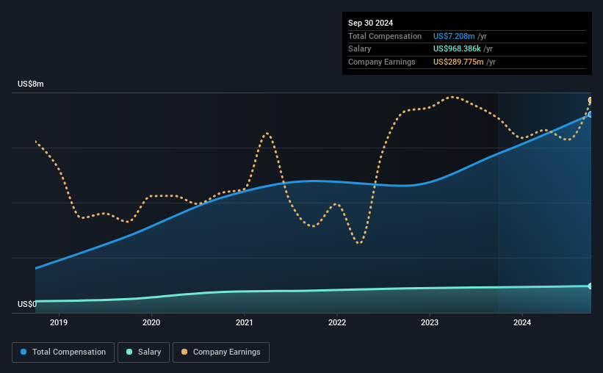Click the blue Total Compensation legend dot
The width and height of the screenshot is (603, 373).
pos(24,352)
